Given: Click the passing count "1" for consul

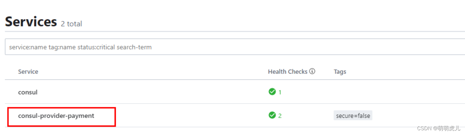Looking at the screenshot, I should tap(280, 92).
